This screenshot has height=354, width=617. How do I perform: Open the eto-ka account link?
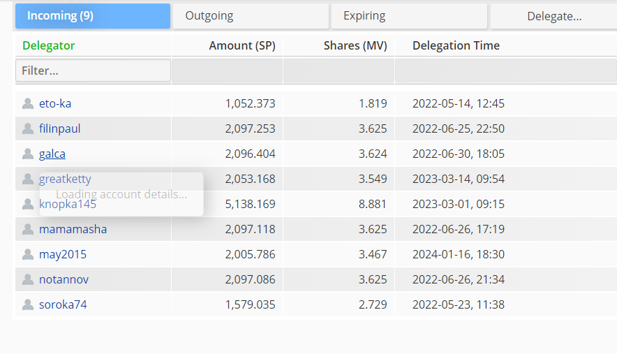55,103
